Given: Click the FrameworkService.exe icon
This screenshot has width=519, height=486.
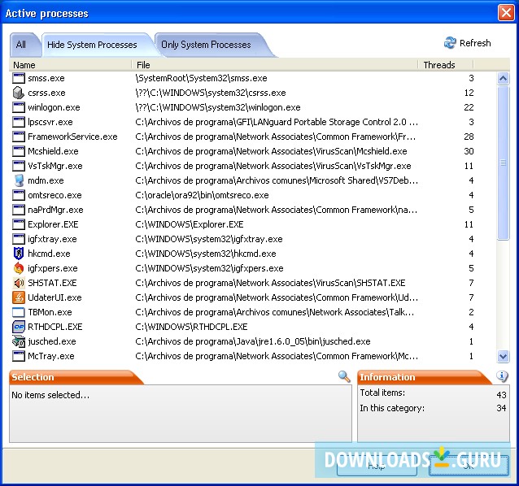Looking at the screenshot, I should pos(19,137).
